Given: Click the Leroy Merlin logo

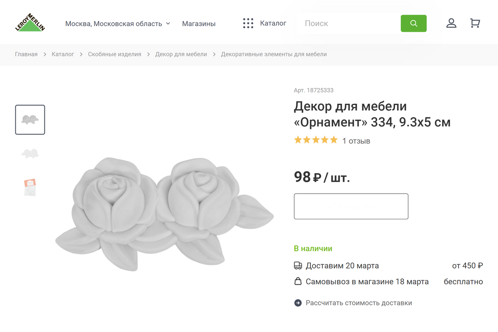Looking at the screenshot, I should tap(30, 23).
